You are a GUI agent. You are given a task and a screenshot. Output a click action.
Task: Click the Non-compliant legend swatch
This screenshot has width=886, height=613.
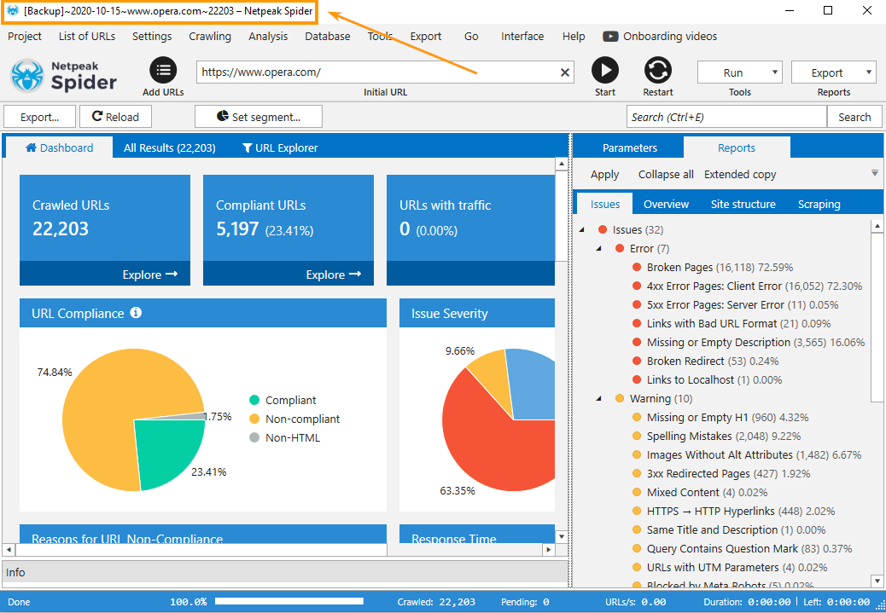click(x=254, y=419)
